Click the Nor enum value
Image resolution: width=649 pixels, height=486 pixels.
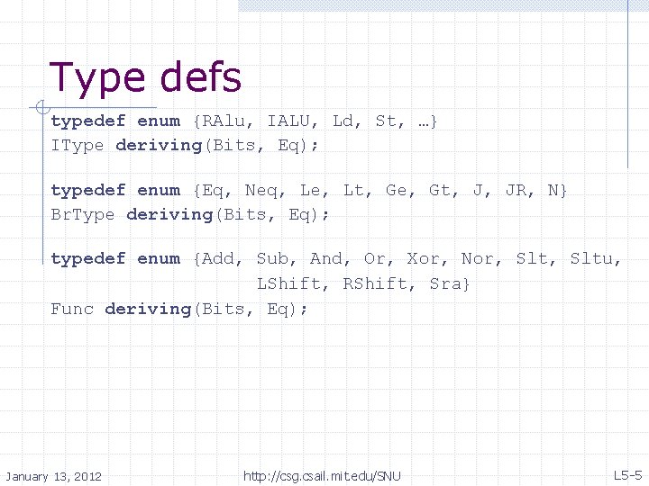(x=477, y=258)
